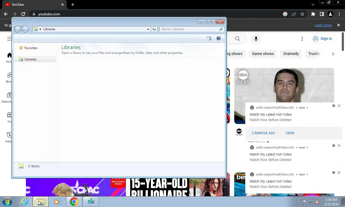Open the Chrome profile avatar

tap(330, 14)
